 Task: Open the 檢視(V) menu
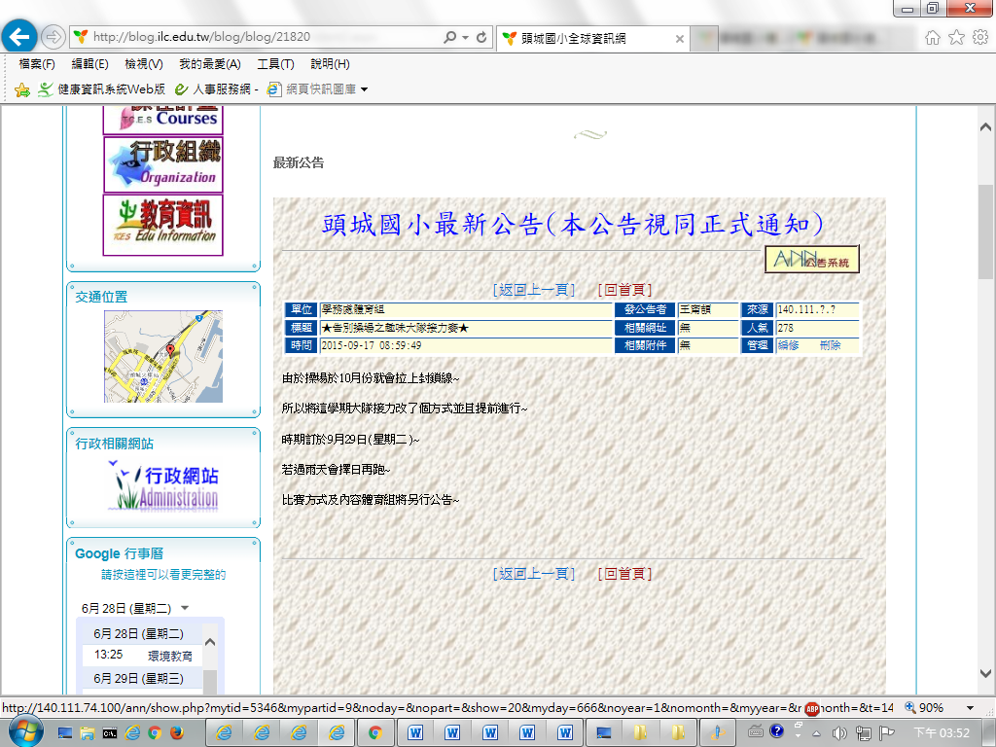point(144,64)
